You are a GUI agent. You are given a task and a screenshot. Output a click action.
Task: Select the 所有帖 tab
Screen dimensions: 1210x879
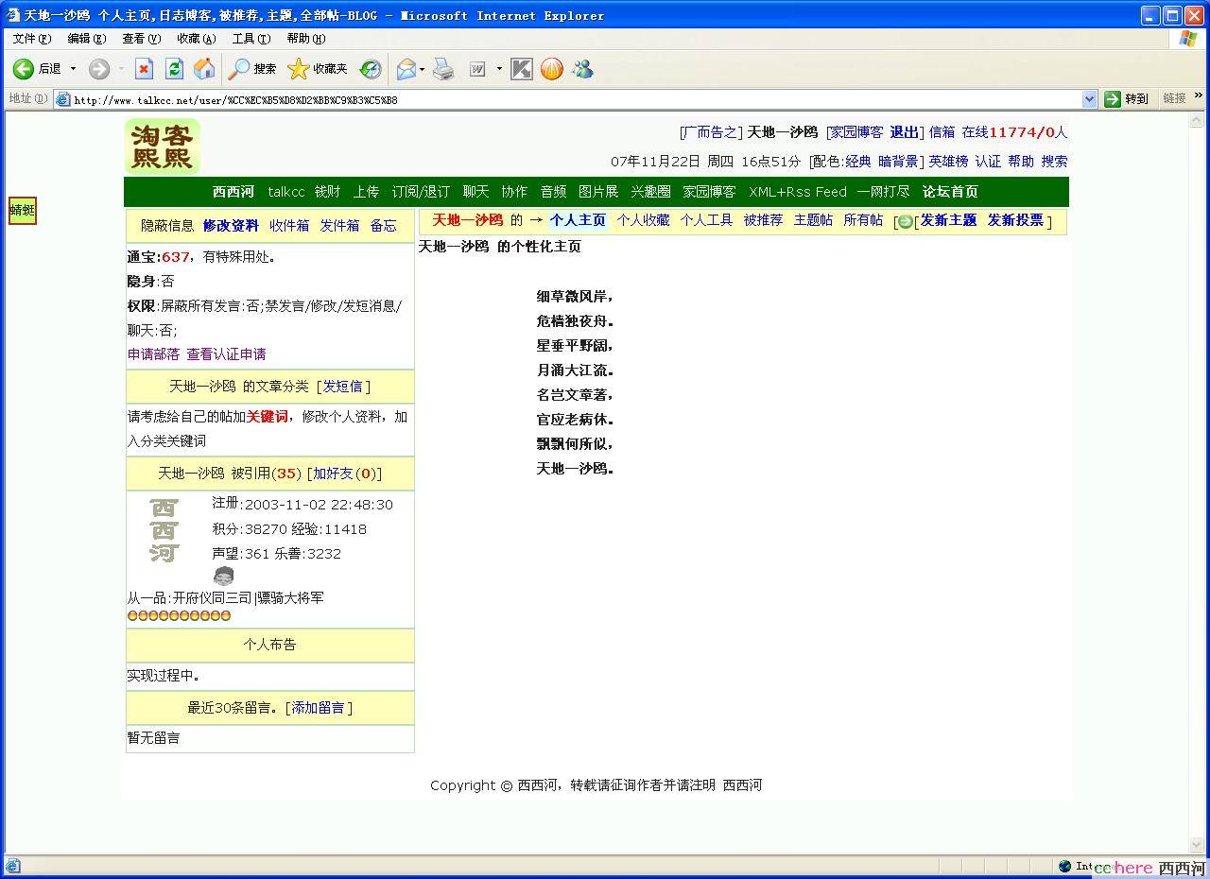tap(863, 220)
